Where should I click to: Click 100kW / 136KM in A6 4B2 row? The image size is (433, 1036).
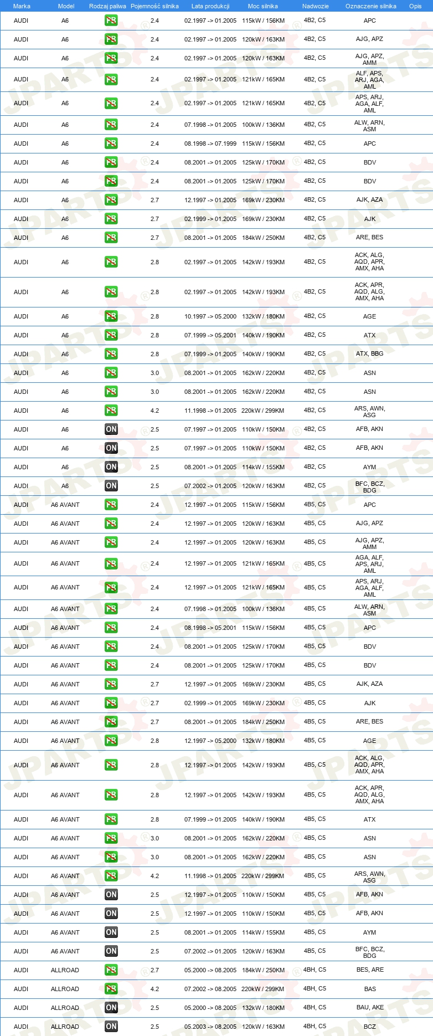(x=263, y=125)
